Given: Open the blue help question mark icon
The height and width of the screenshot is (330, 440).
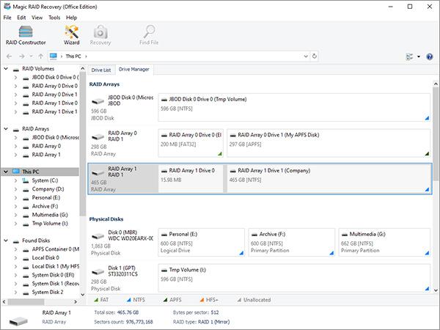Looking at the screenshot, I should click(429, 56).
